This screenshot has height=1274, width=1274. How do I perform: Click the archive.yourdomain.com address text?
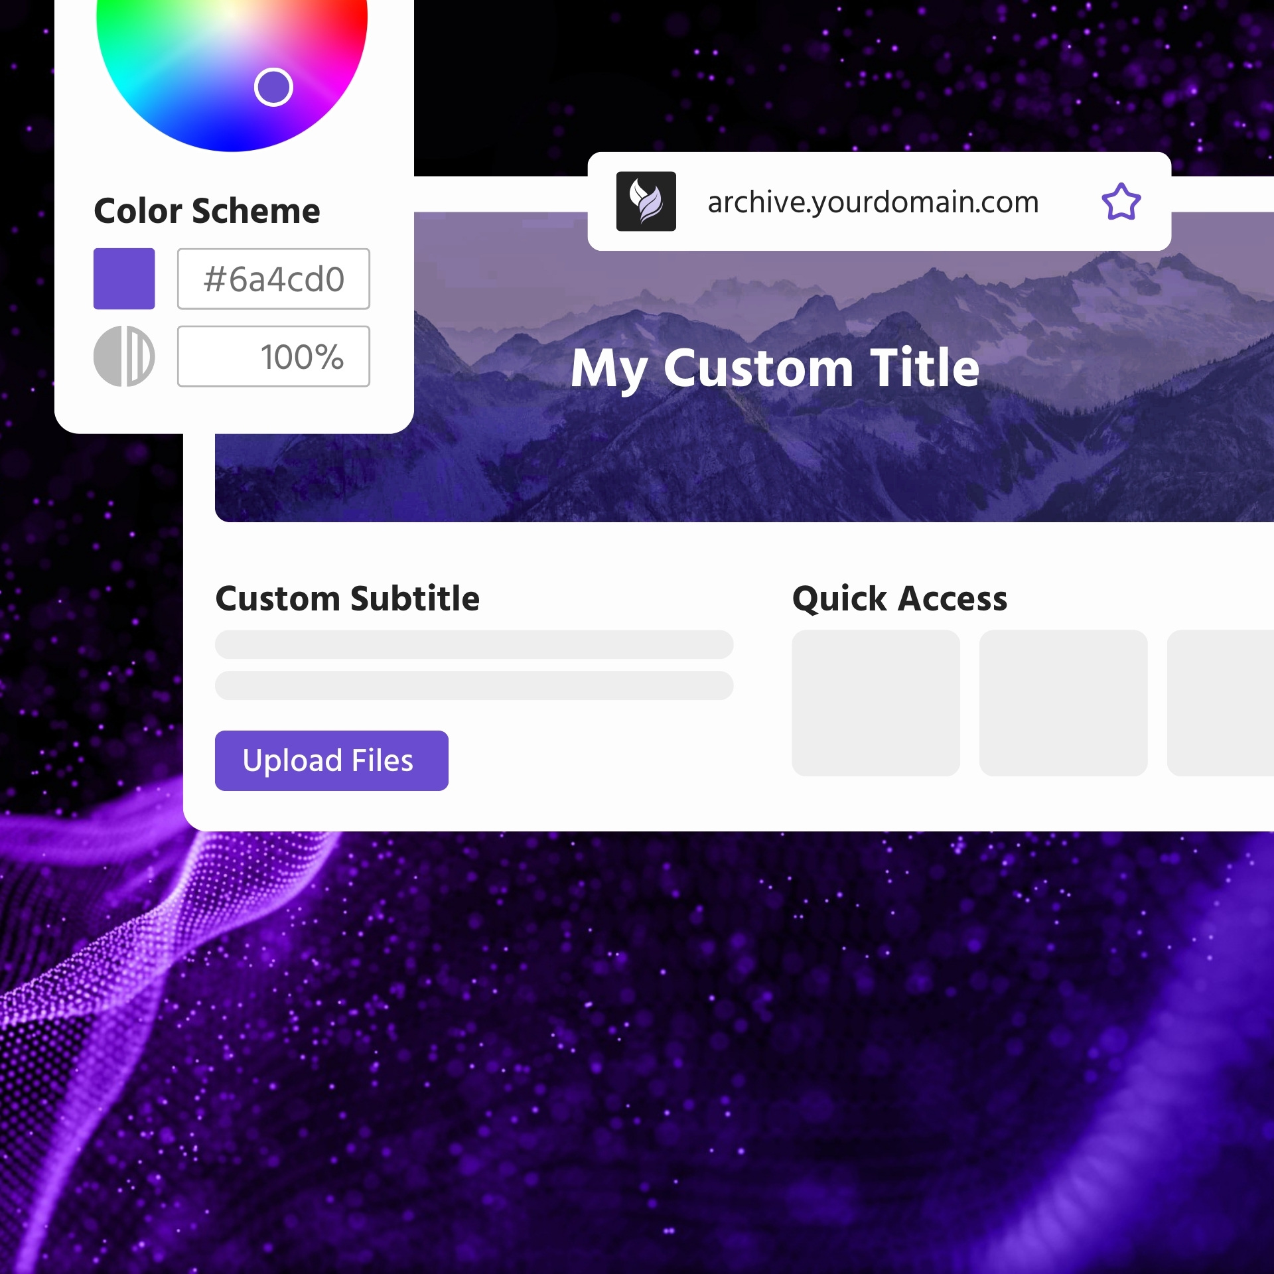tap(873, 202)
